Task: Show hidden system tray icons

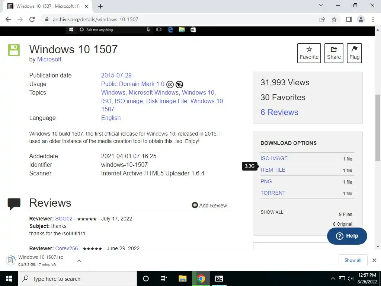Action: tap(333, 279)
